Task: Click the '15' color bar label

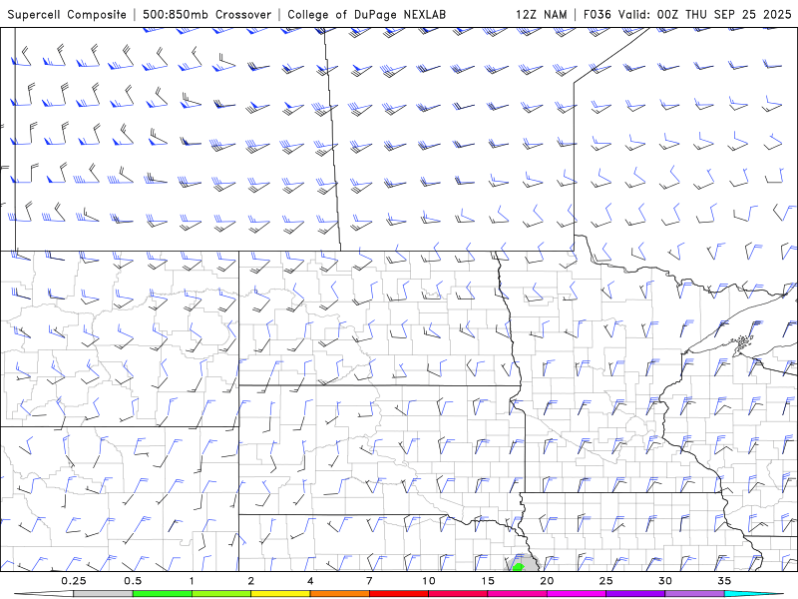Action: (488, 581)
